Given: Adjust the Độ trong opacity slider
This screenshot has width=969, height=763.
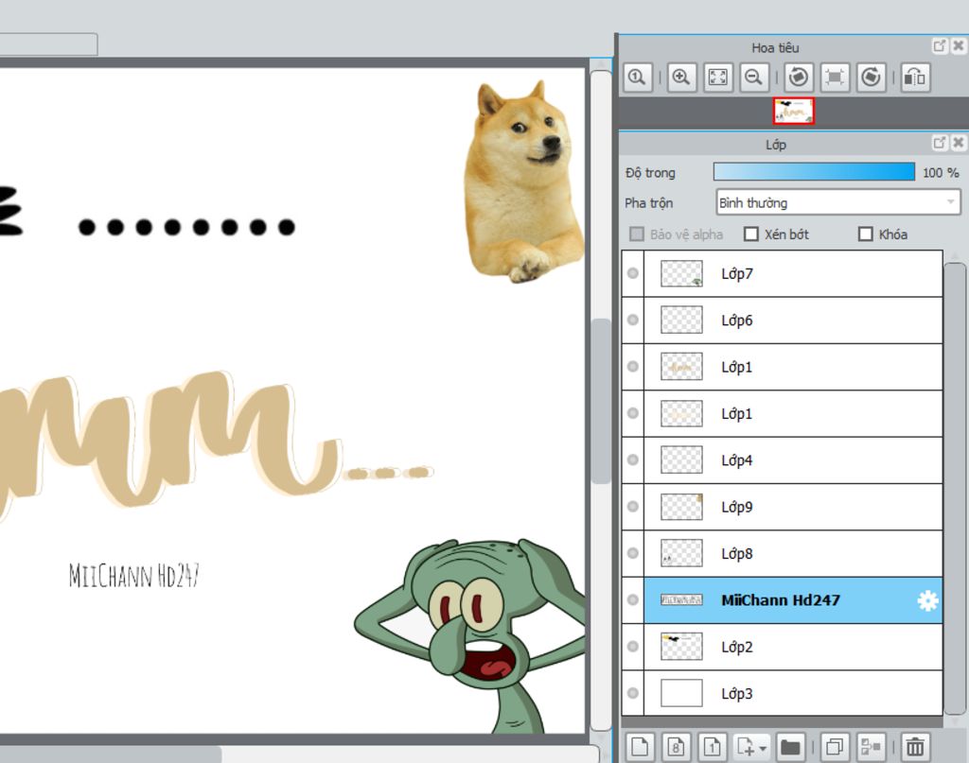Looking at the screenshot, I should (x=814, y=172).
